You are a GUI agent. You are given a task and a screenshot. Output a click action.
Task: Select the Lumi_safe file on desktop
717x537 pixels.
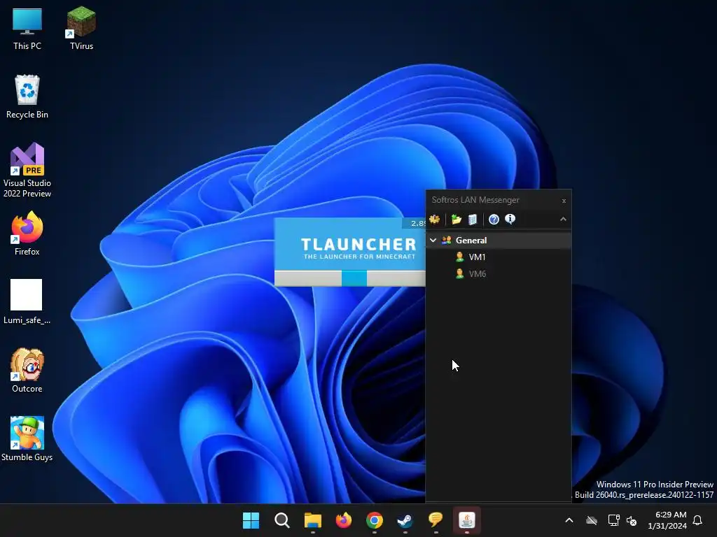(x=27, y=302)
